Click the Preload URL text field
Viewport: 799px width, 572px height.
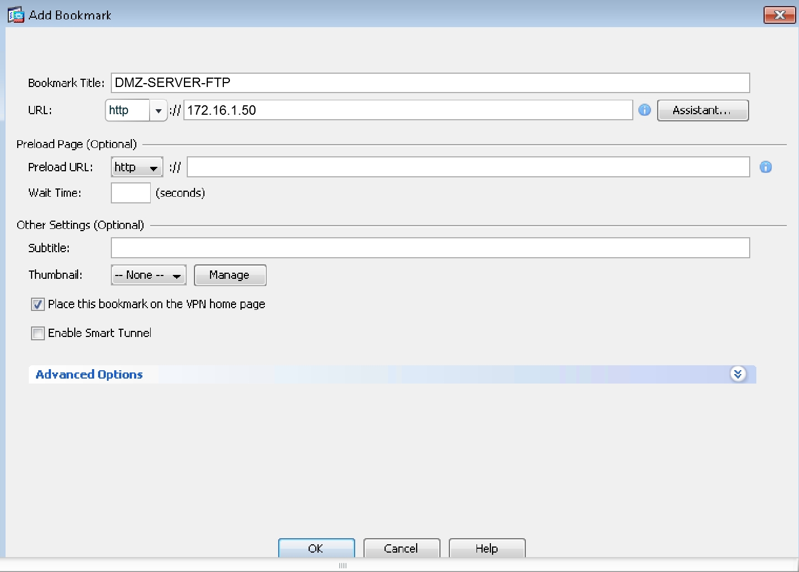click(x=468, y=167)
